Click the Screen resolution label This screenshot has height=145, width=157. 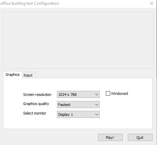(37, 95)
